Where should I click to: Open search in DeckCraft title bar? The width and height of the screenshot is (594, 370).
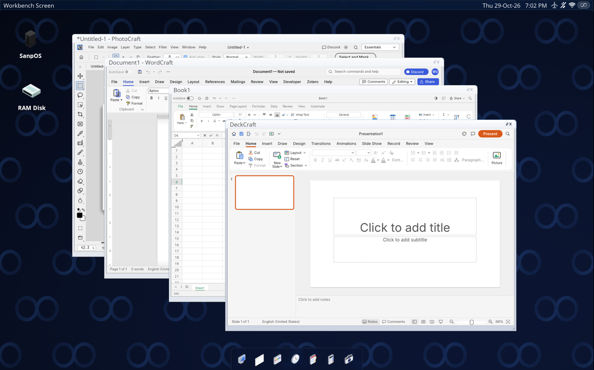[x=508, y=134]
